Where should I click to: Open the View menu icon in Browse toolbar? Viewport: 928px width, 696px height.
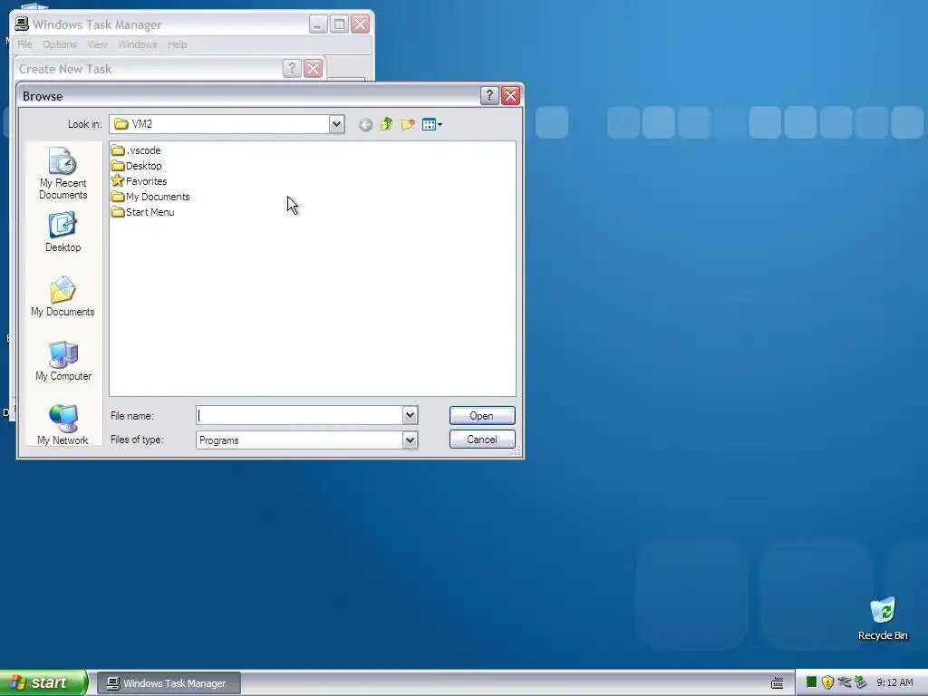click(x=432, y=124)
